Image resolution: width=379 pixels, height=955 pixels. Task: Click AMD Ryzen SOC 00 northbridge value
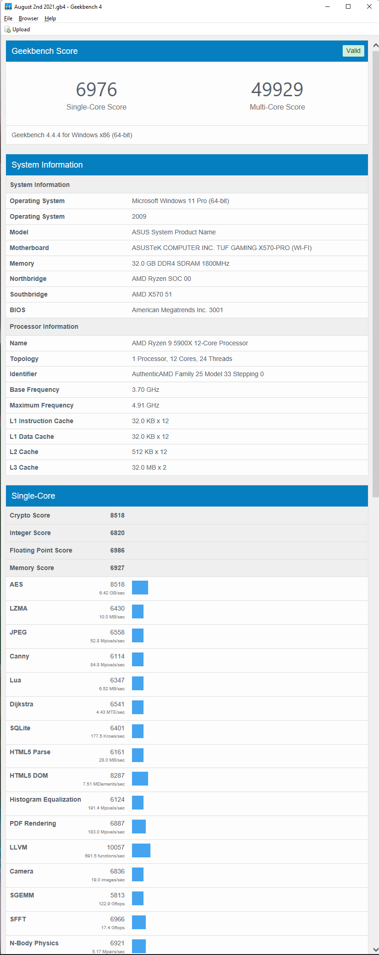tap(161, 279)
